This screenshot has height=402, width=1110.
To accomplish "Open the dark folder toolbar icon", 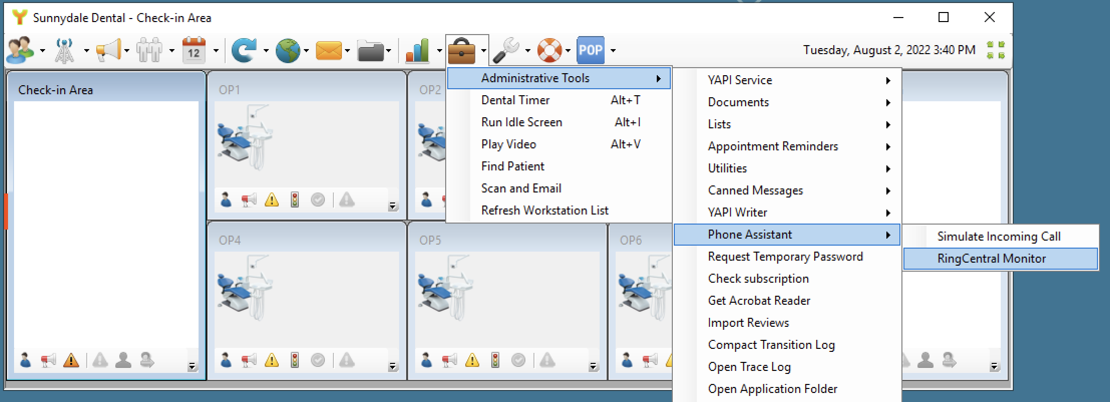I will 371,50.
